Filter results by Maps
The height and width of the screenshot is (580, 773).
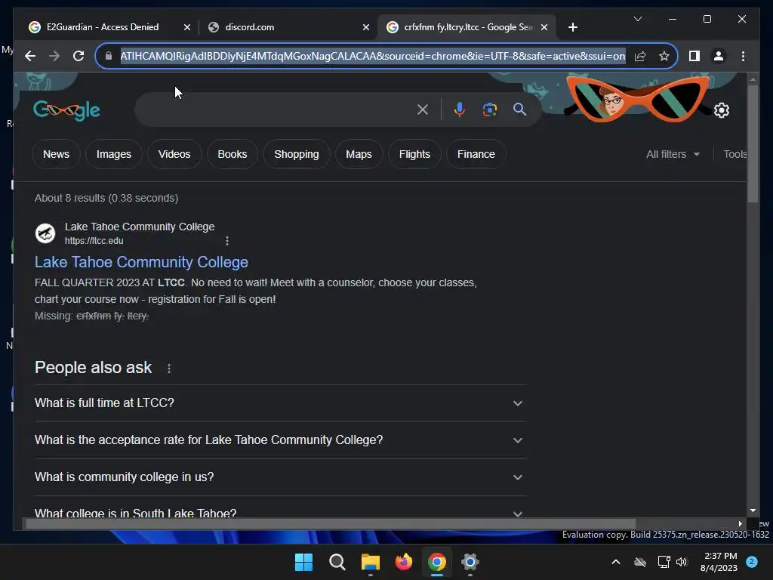(x=359, y=154)
